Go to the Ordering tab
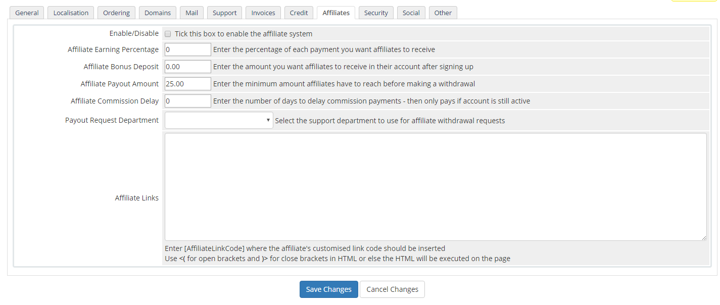Screen dimensions: 720x305 click(x=116, y=13)
